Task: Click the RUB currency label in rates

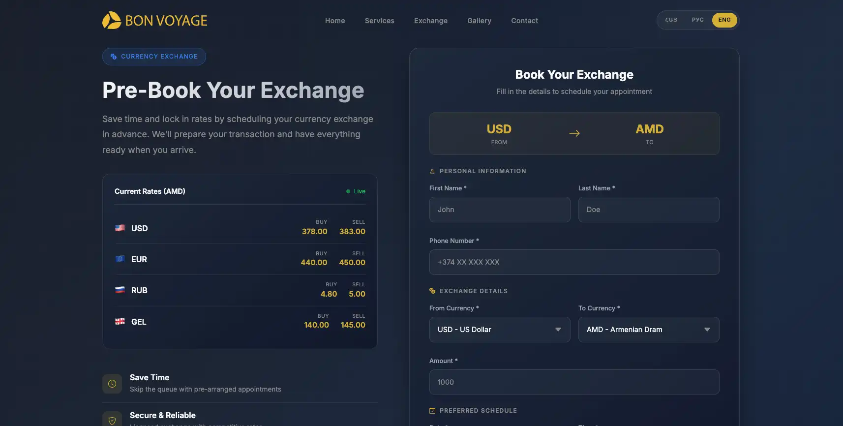Action: 139,290
